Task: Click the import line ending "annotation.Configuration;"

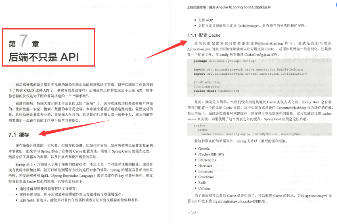Action: (250, 74)
